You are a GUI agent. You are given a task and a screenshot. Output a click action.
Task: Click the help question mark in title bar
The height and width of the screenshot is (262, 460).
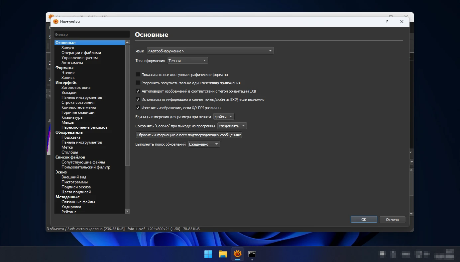(x=387, y=22)
